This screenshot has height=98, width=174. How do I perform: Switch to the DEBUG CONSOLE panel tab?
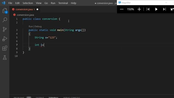(x=72, y=97)
